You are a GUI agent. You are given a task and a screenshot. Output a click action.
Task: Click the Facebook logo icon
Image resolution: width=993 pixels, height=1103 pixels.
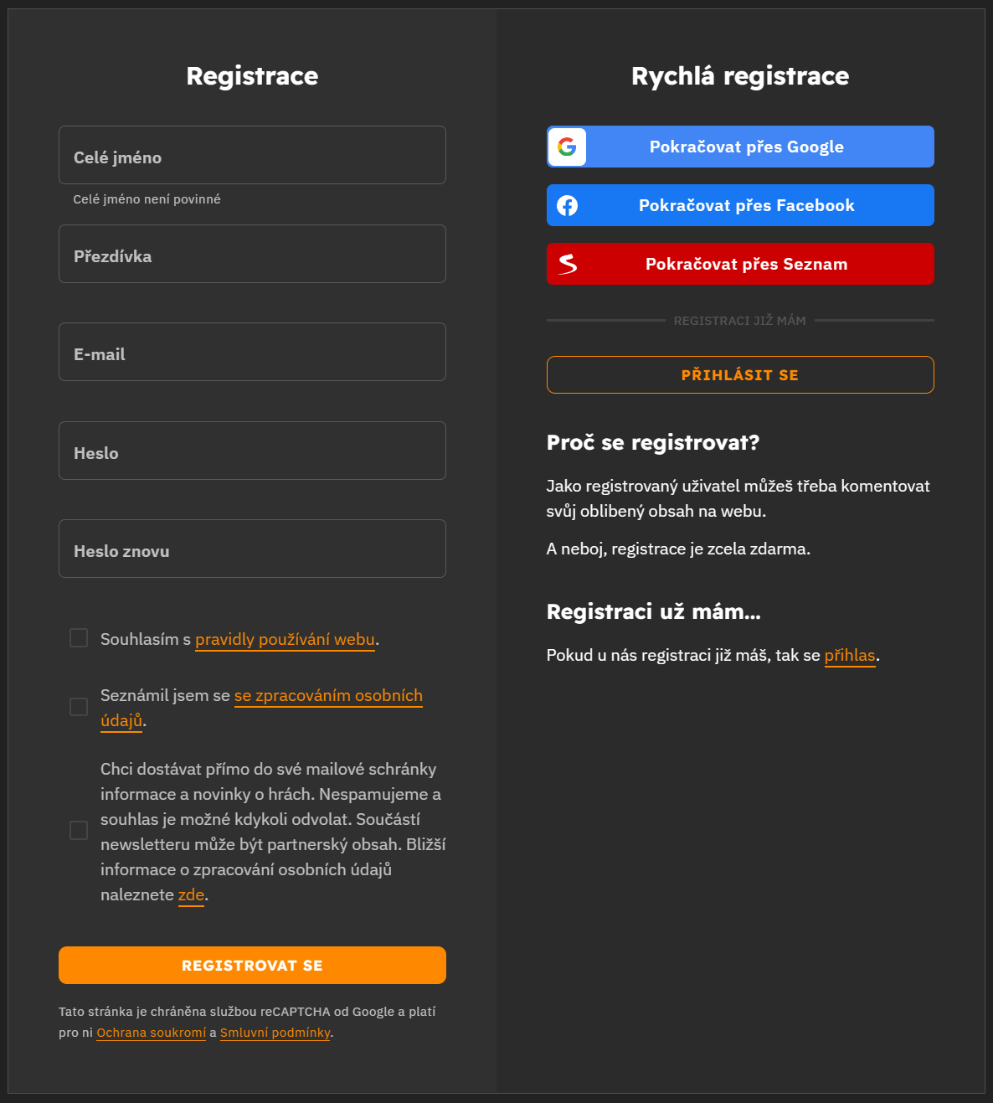(567, 205)
